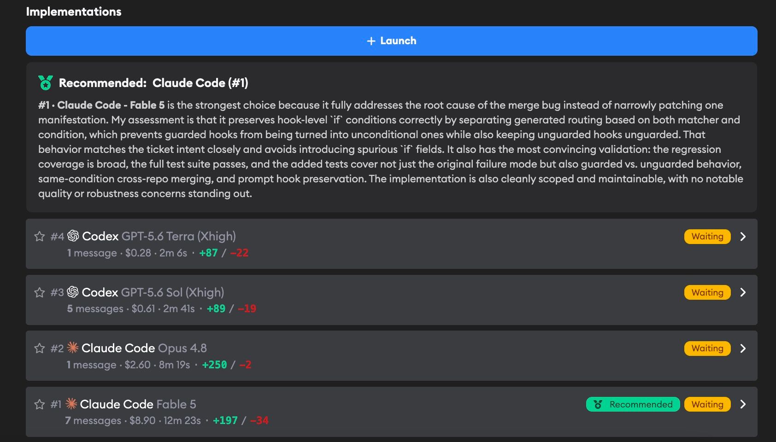Click the Implementations heading
The height and width of the screenshot is (442, 776).
pyautogui.click(x=74, y=12)
